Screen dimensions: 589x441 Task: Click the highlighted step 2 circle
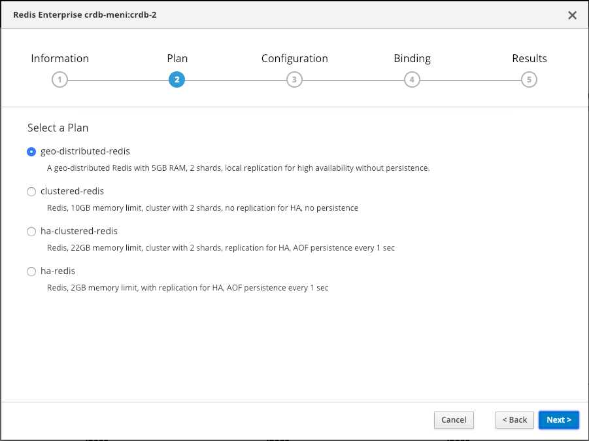[x=177, y=80]
